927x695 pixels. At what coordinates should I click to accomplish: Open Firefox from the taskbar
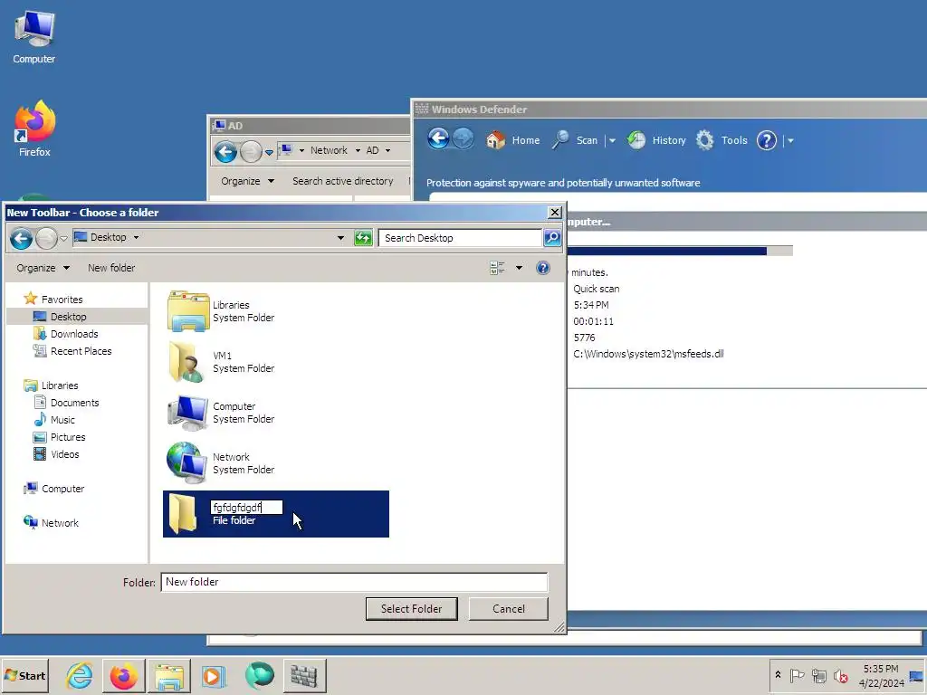coord(123,675)
